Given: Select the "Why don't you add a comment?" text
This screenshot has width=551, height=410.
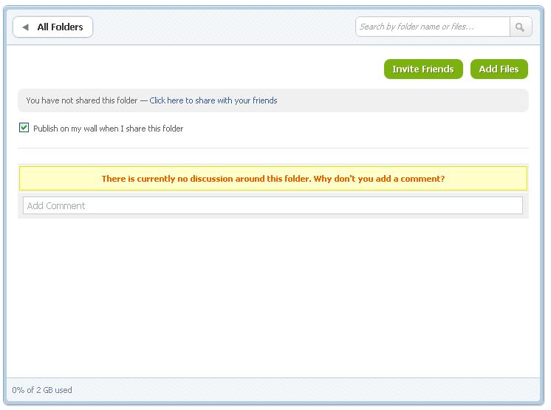Looking at the screenshot, I should click(x=379, y=179).
